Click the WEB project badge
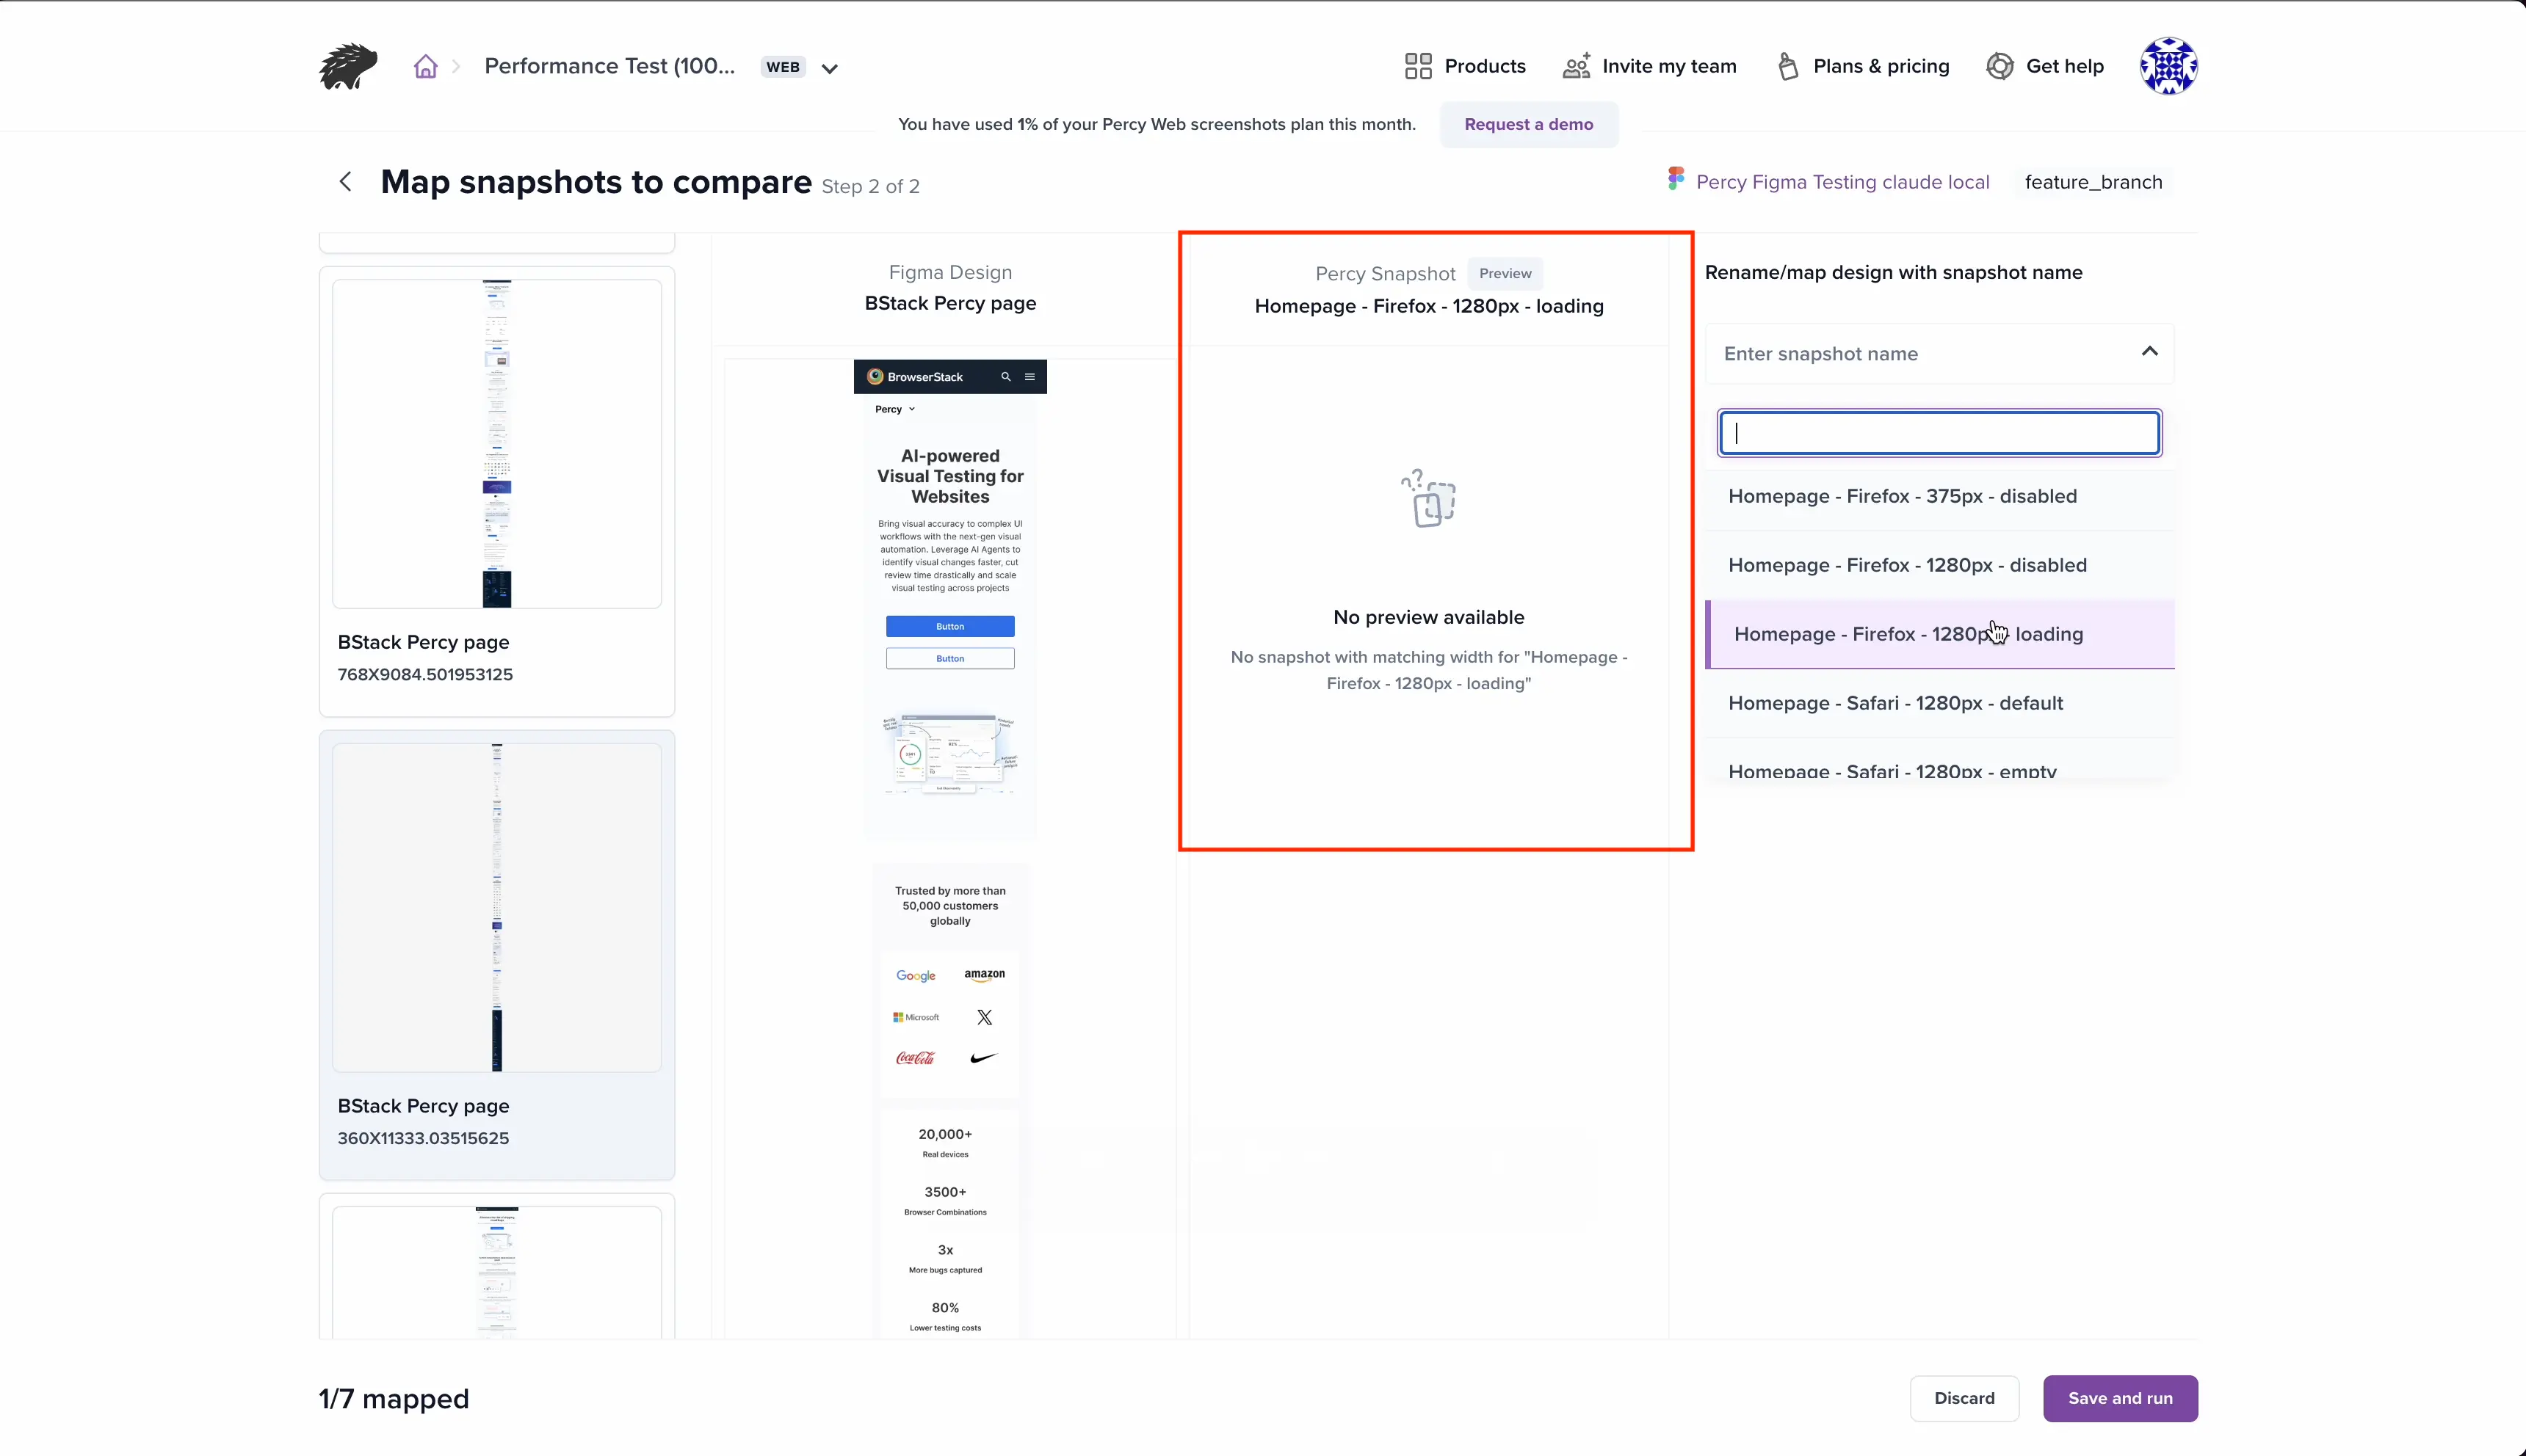The image size is (2526, 1456). click(782, 67)
